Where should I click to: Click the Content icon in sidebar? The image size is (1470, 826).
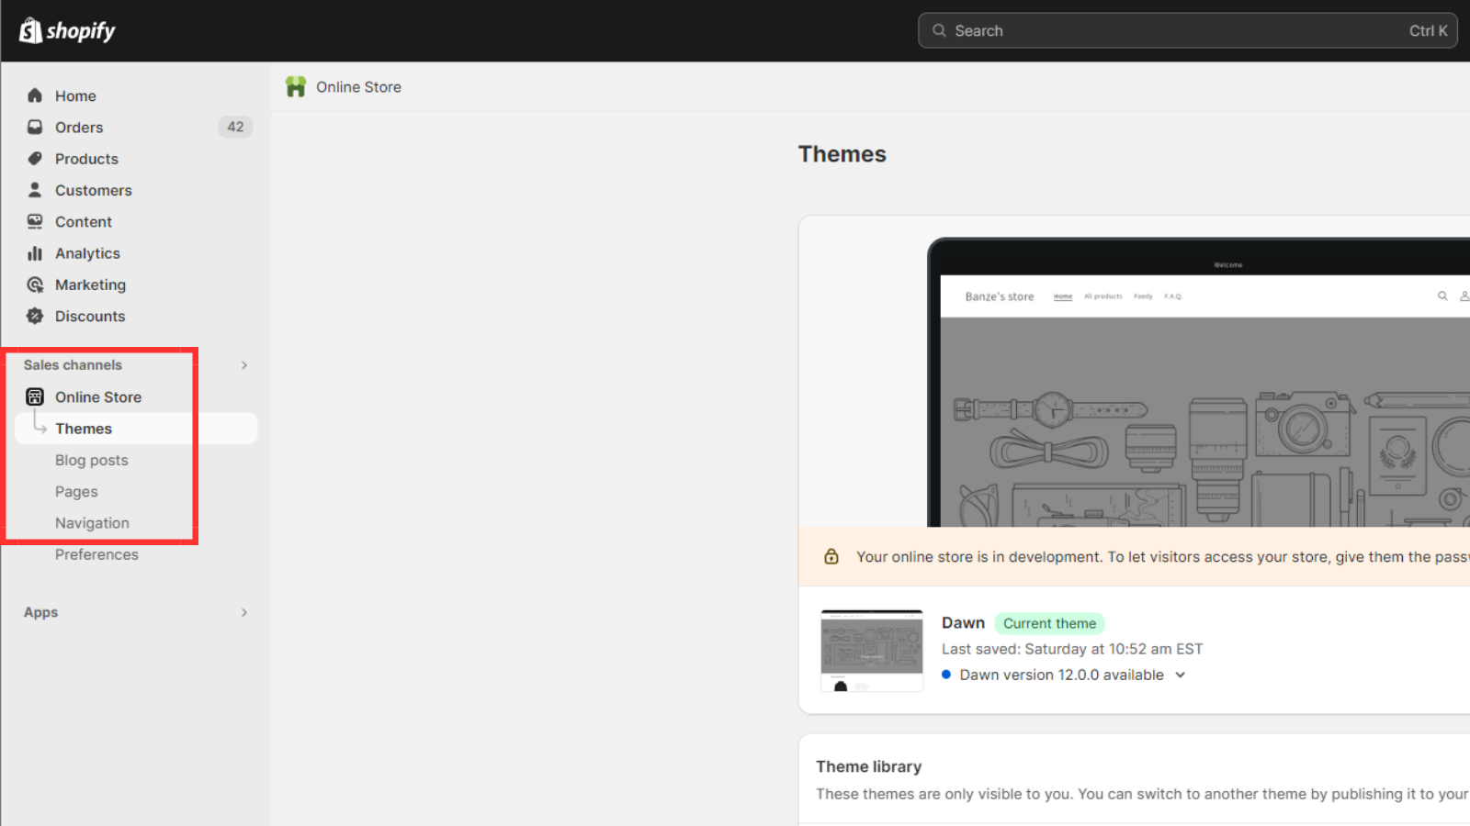[34, 221]
